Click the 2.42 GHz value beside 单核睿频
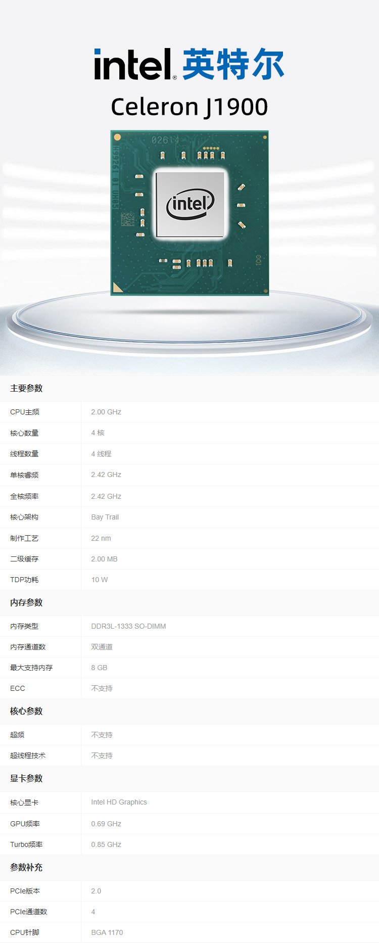The height and width of the screenshot is (943, 379). [106, 475]
